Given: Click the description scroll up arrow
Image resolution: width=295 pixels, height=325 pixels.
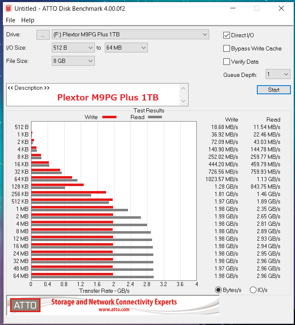Looking at the screenshot, I should (183, 89).
